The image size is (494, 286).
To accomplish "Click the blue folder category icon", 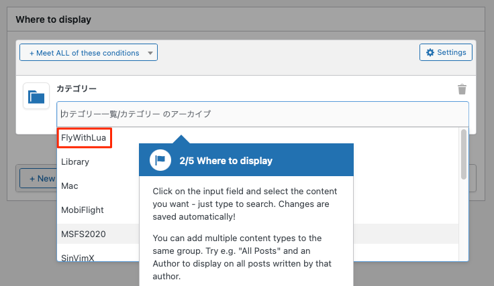I will tap(36, 96).
